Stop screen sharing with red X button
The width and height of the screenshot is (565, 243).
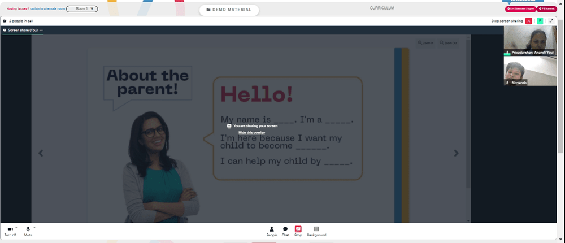point(529,21)
